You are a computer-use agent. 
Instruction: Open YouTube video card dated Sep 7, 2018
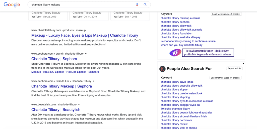[x=130, y=16]
